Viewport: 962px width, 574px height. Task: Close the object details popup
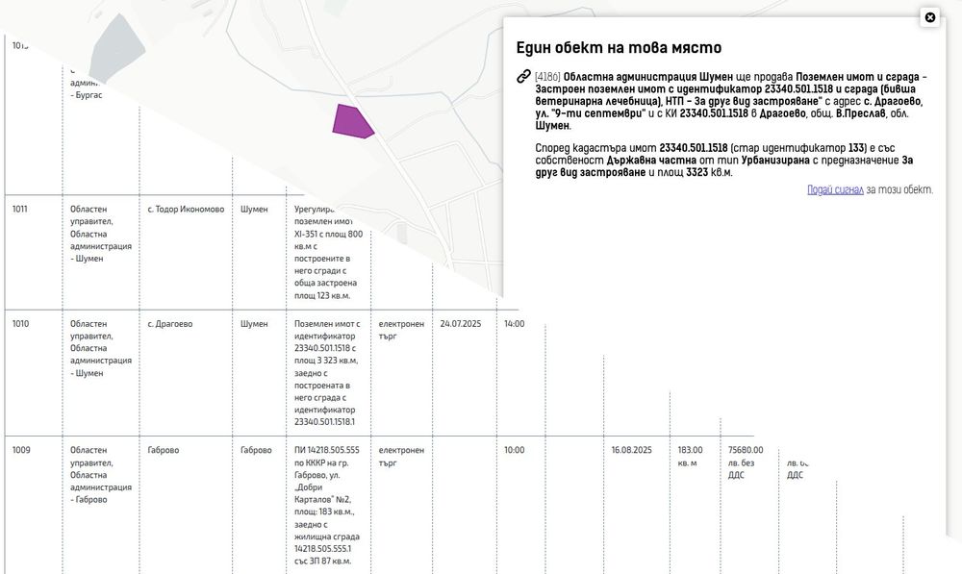930,17
